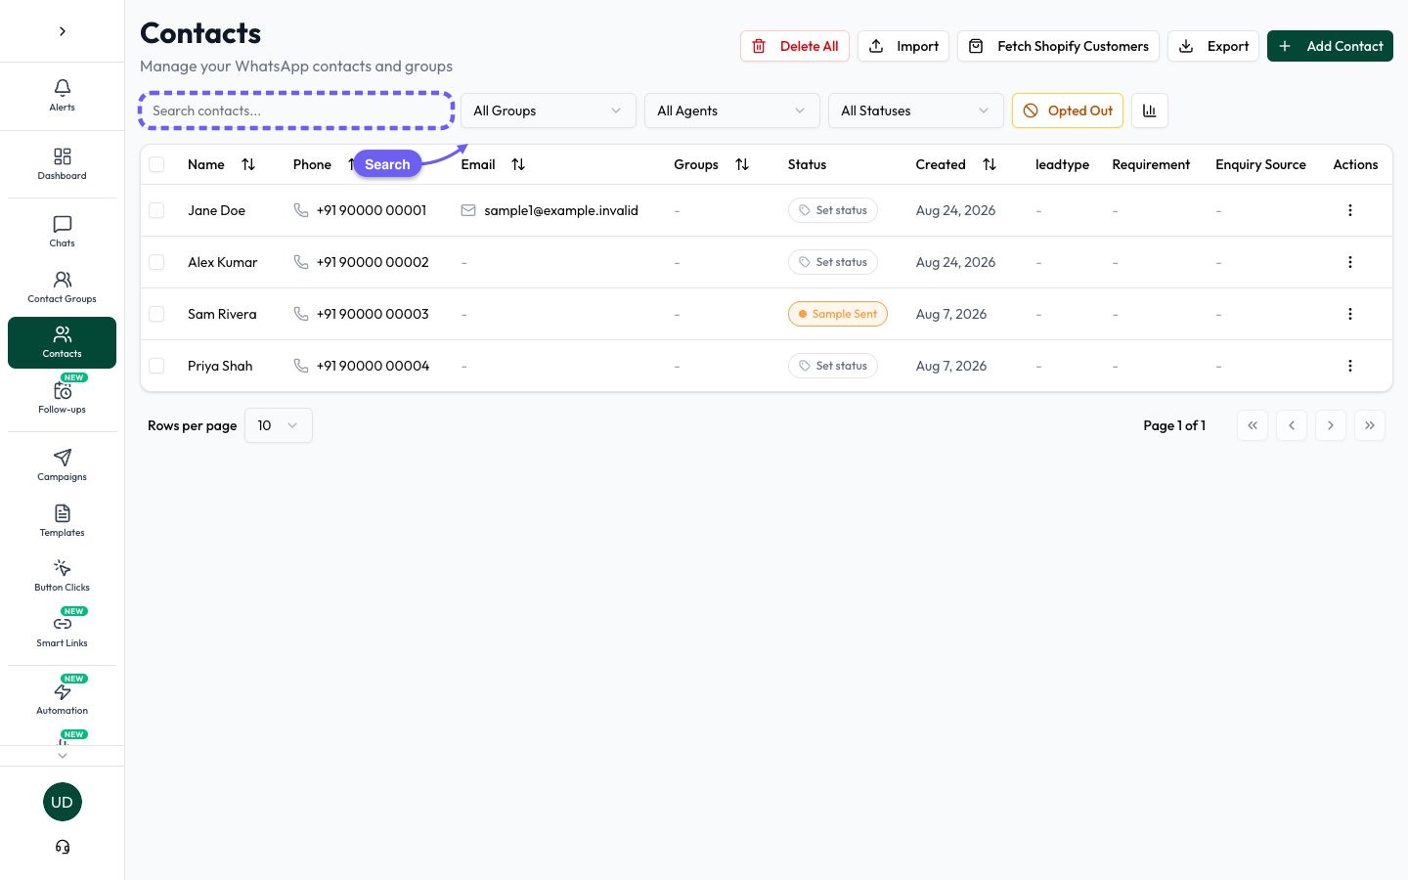Sort contacts by the Name column
1408x880 pixels.
point(248,164)
